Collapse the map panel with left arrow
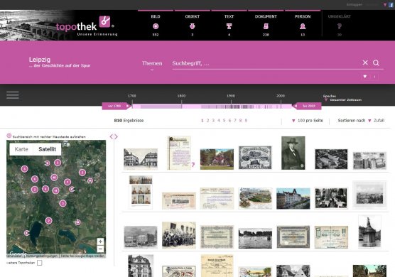The width and height of the screenshot is (395, 277). pyautogui.click(x=112, y=136)
